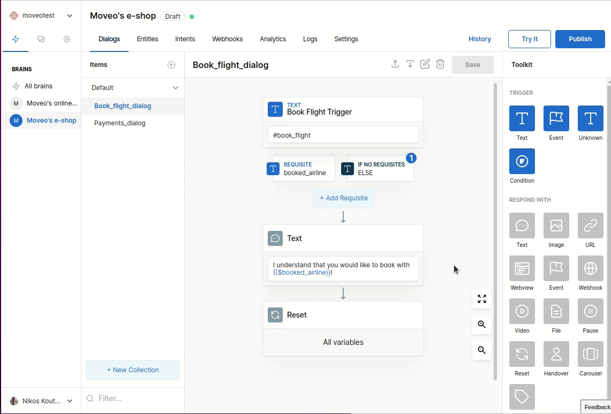Click the fit-to-screen canvas icon
This screenshot has height=414, width=611.
[x=482, y=299]
